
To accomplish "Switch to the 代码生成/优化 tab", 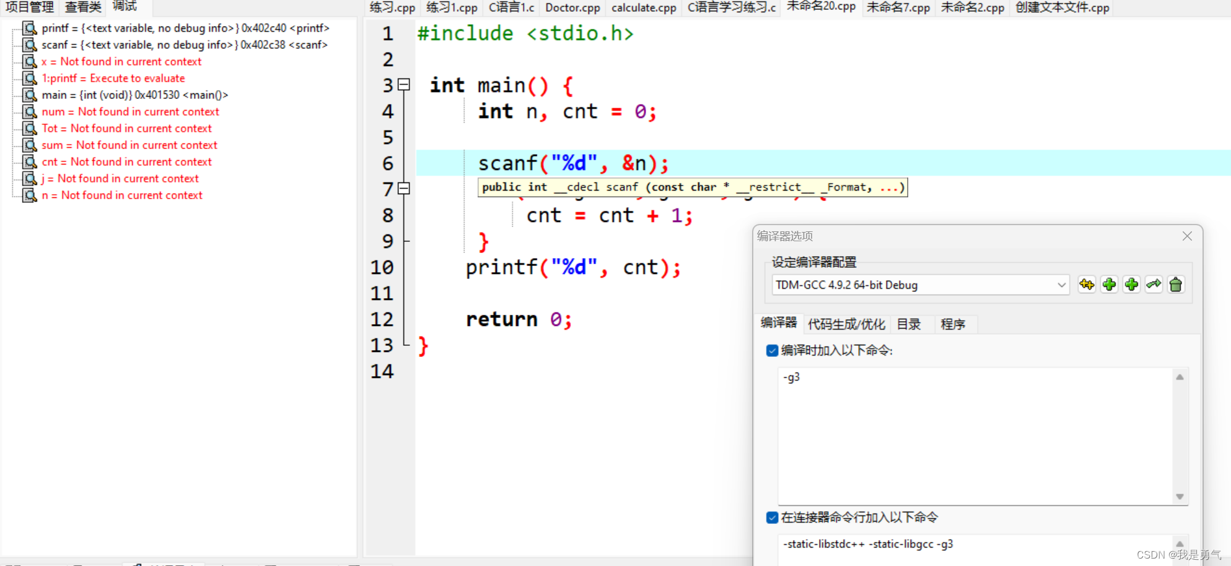I will pos(846,324).
